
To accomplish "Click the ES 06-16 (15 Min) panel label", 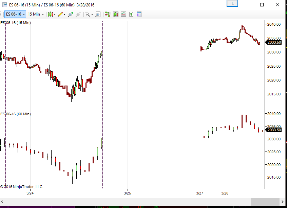I will coord(16,23).
